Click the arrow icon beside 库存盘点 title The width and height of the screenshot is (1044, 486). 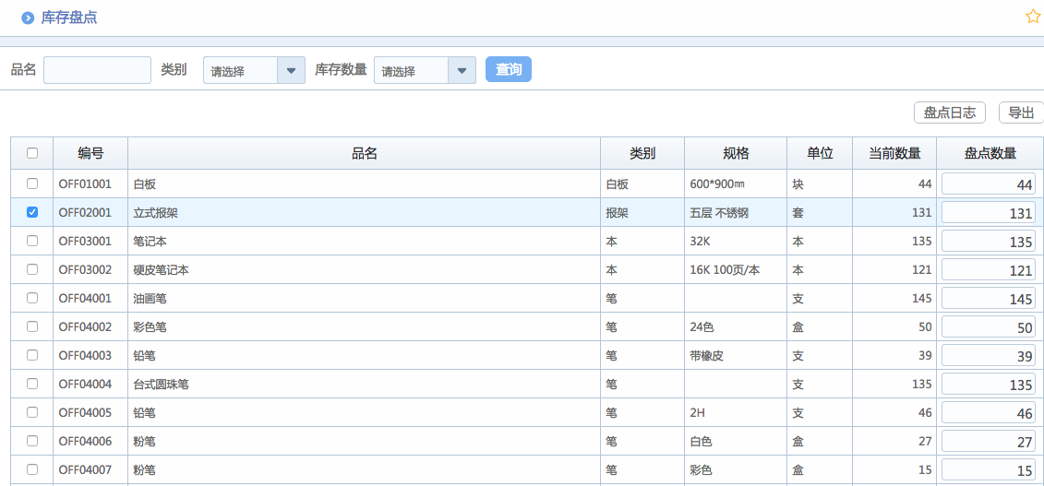tap(28, 18)
